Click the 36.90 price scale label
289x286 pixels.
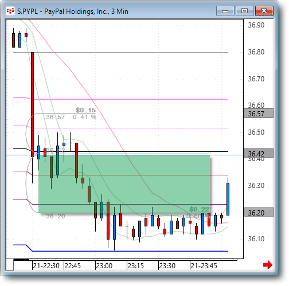tap(256, 25)
